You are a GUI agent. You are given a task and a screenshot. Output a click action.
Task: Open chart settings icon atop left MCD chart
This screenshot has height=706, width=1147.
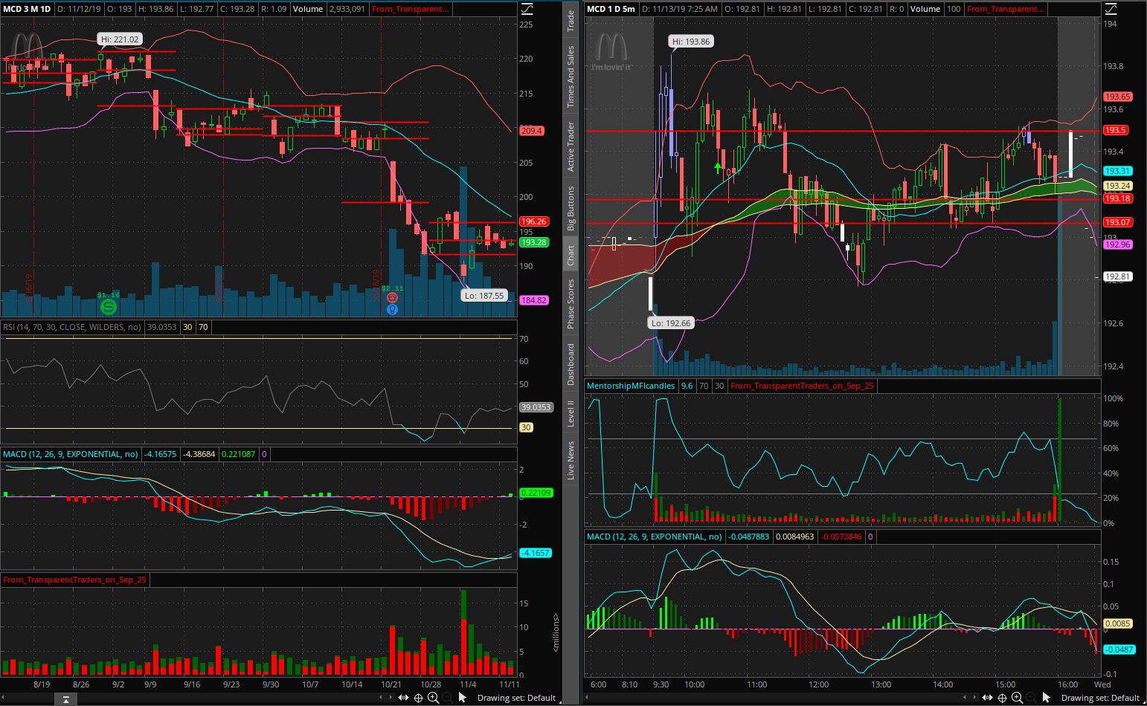coord(527,9)
